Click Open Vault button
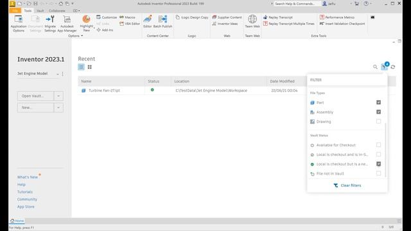 [x=36, y=96]
